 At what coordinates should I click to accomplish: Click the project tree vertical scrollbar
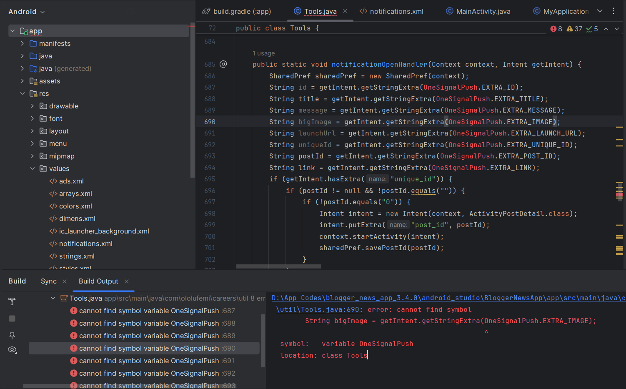pyautogui.click(x=192, y=100)
